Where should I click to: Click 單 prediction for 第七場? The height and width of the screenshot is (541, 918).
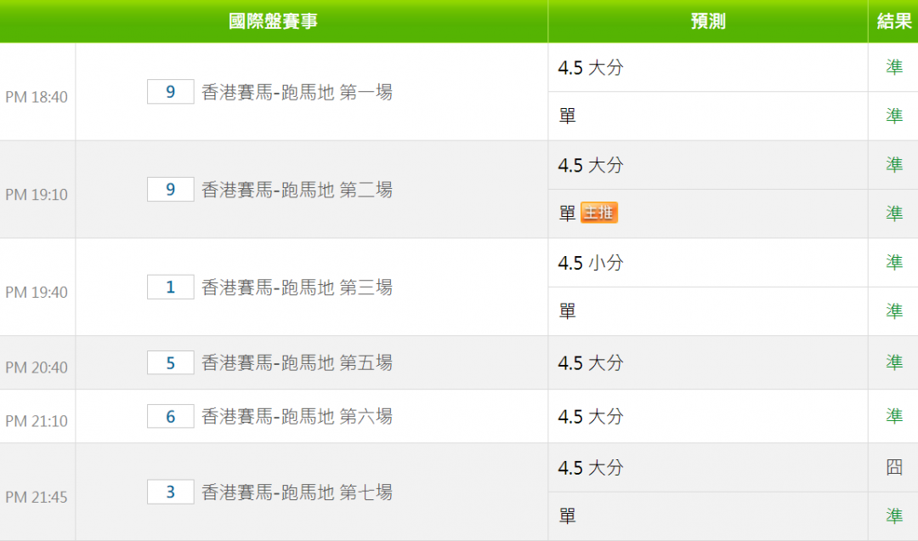coord(567,516)
